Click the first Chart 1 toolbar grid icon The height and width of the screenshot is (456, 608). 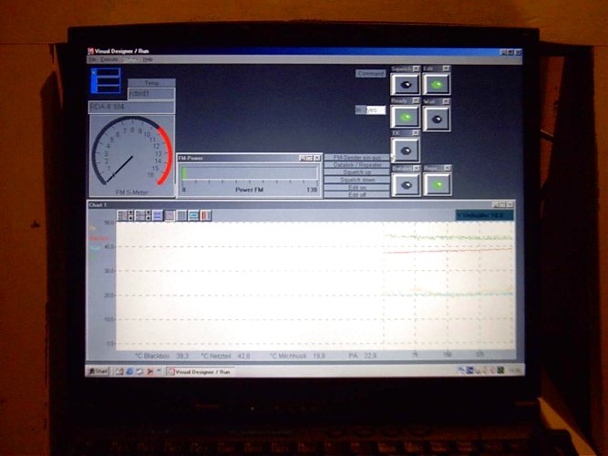[122, 215]
